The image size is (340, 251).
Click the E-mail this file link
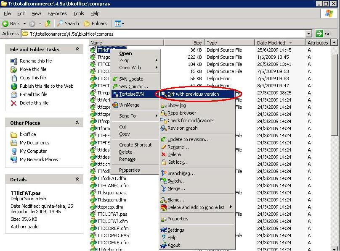point(33,94)
